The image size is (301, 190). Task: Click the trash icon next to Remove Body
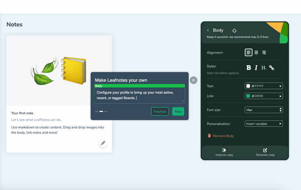pos(209,135)
